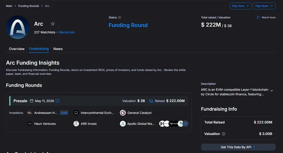Screen dimensions: 283x153
Task: Click the Presale round label
Action: pos(20,101)
